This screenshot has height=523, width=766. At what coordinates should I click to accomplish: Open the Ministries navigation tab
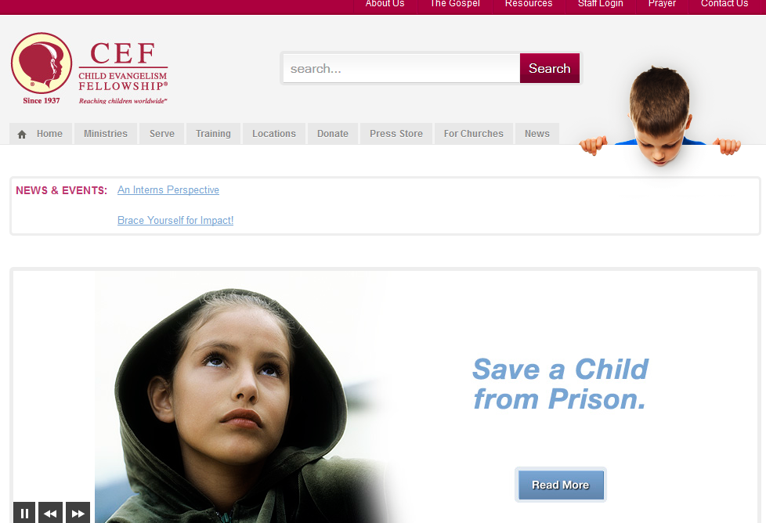click(106, 134)
